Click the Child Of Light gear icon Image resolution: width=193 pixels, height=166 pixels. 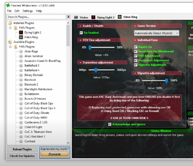point(21,127)
